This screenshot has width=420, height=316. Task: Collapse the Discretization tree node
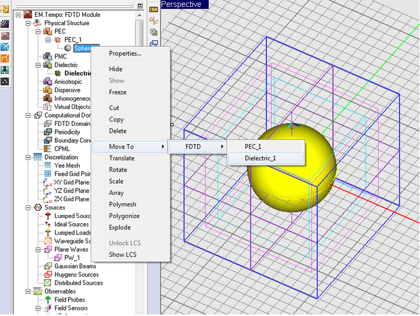coord(29,157)
